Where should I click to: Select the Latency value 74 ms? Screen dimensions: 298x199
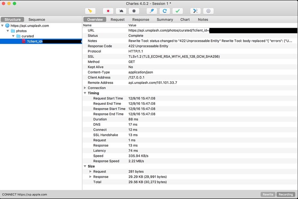tap(133, 151)
